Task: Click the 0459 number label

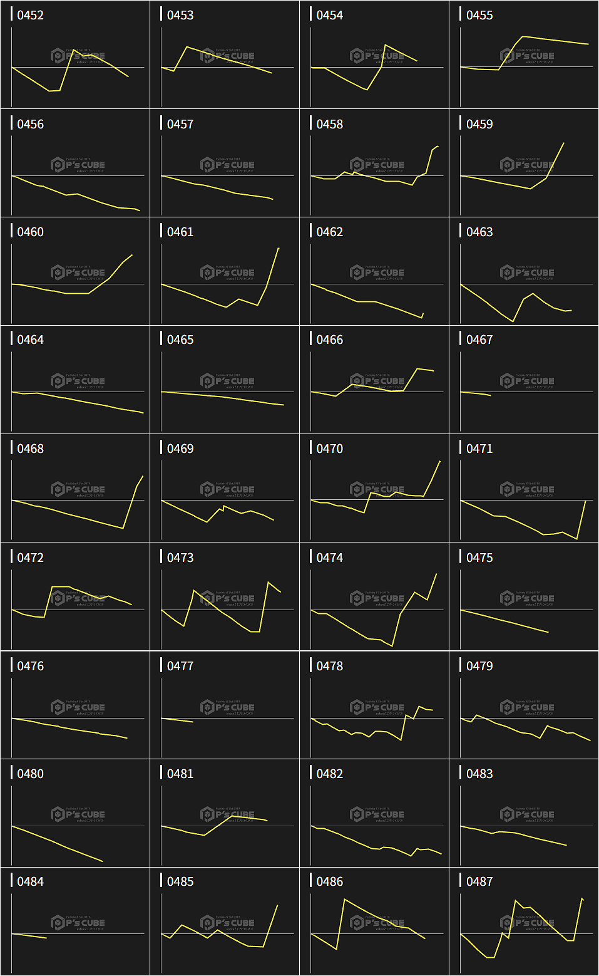Action: 479,124
